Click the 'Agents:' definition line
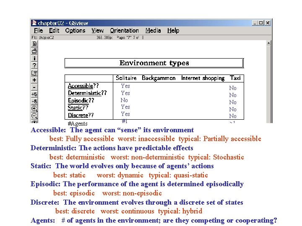This screenshot has width=302, height=226. pos(154,221)
